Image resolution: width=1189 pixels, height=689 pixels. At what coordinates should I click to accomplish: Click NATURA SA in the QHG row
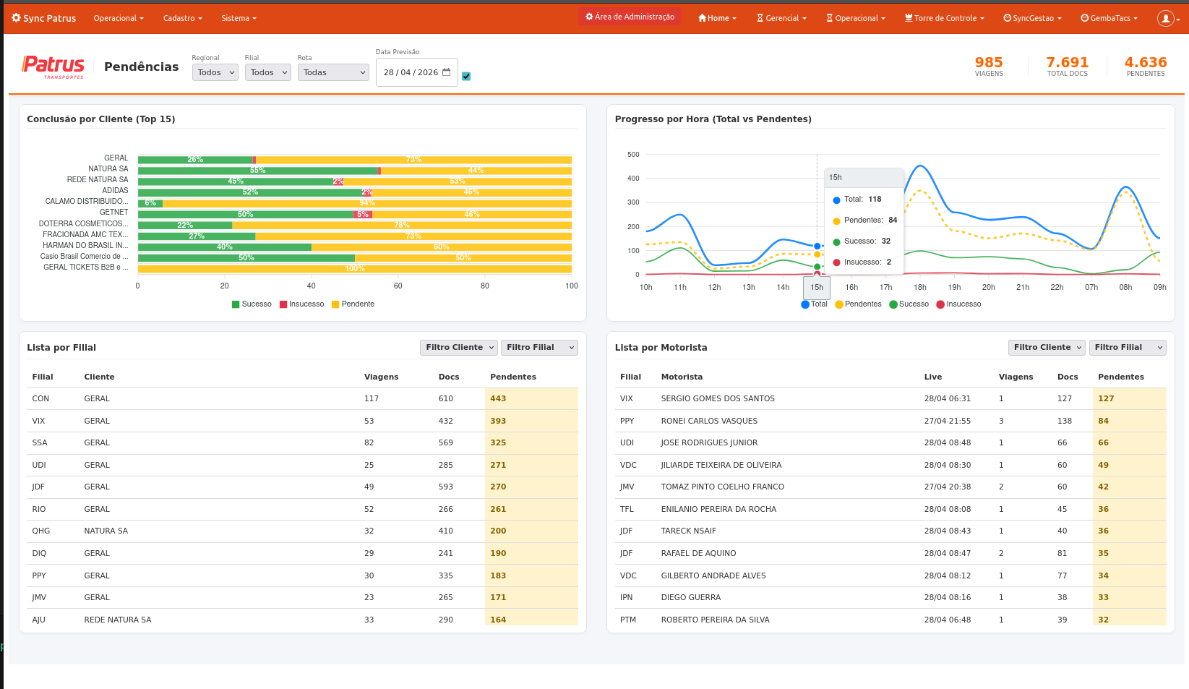[x=106, y=531]
